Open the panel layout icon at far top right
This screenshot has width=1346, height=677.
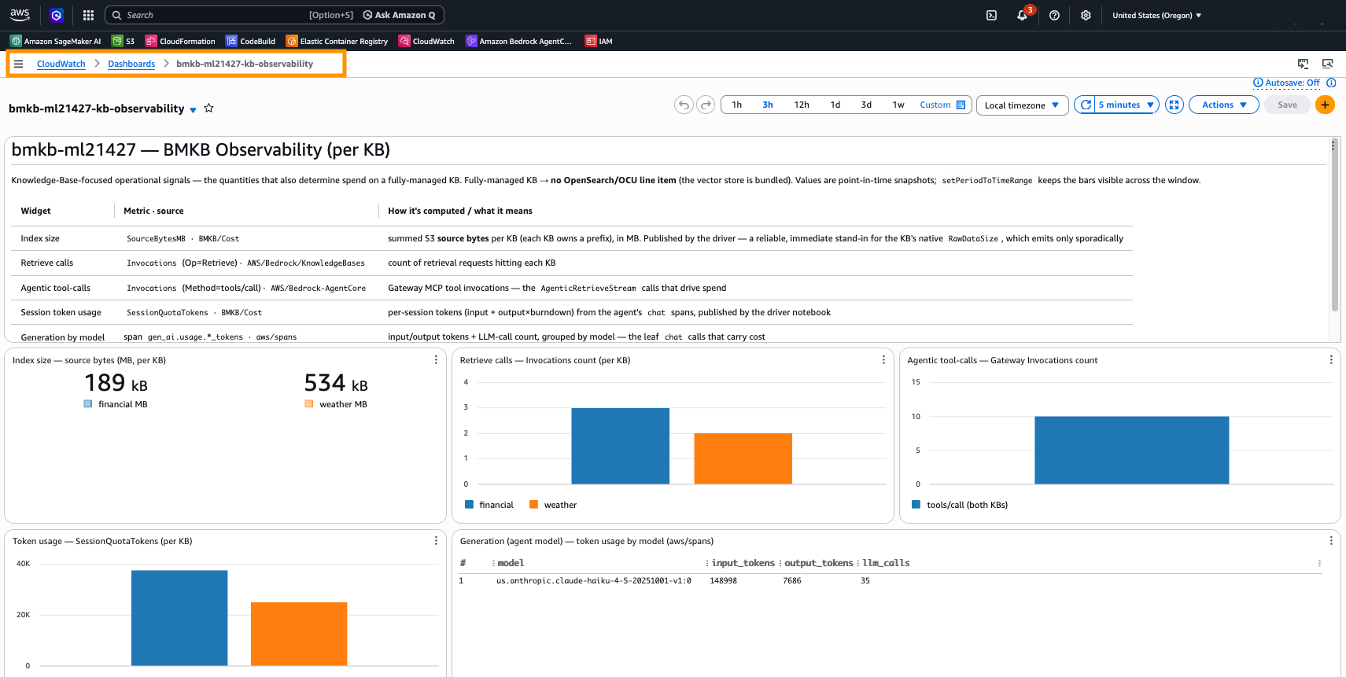coord(1328,64)
